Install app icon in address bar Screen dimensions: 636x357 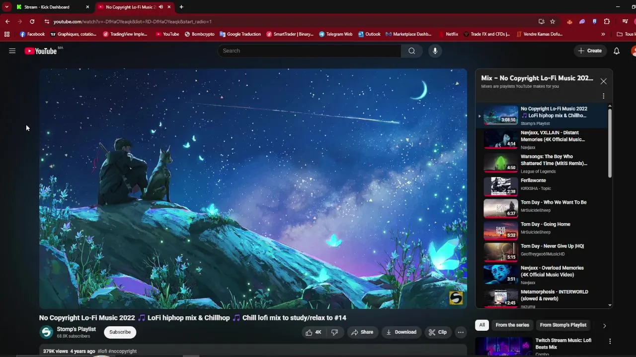(541, 21)
